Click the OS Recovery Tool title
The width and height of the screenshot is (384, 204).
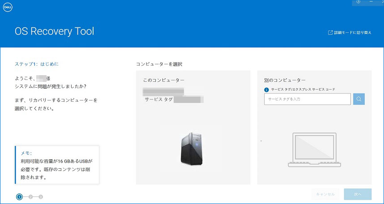(x=54, y=31)
